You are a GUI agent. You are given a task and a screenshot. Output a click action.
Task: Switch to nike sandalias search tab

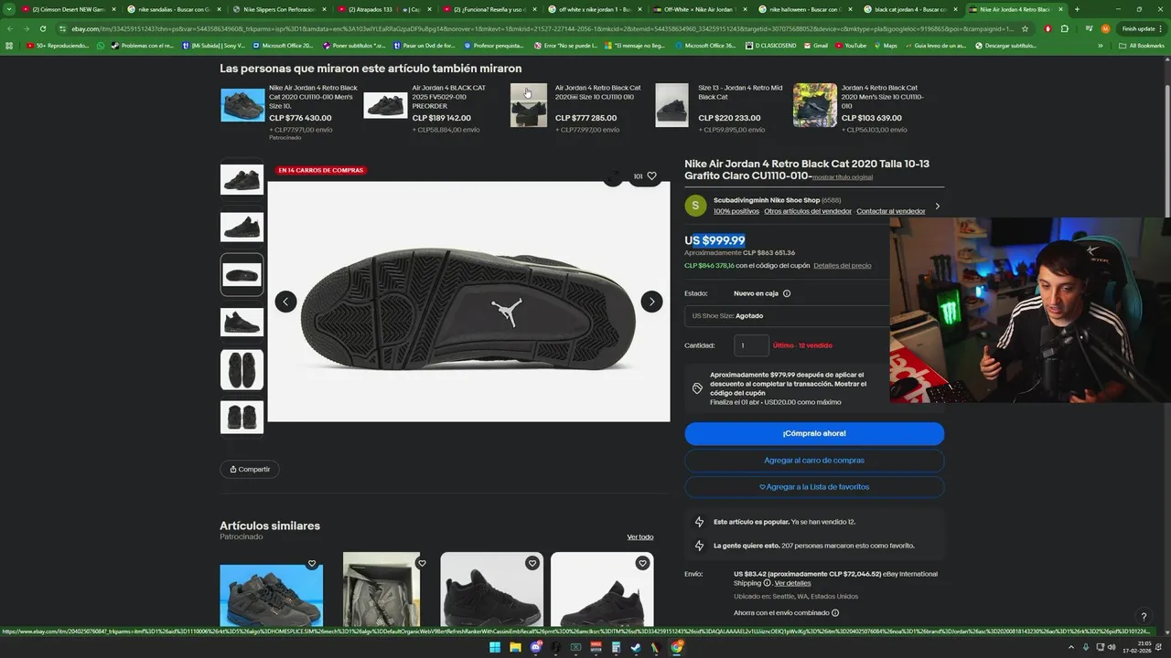[174, 9]
